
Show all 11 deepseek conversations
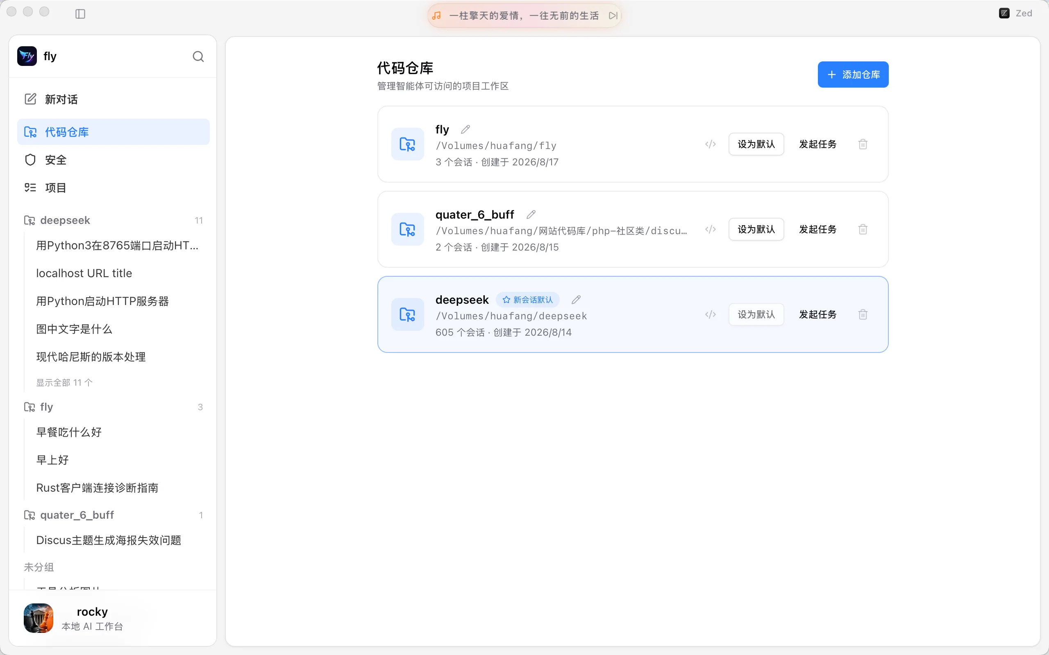pyautogui.click(x=64, y=382)
